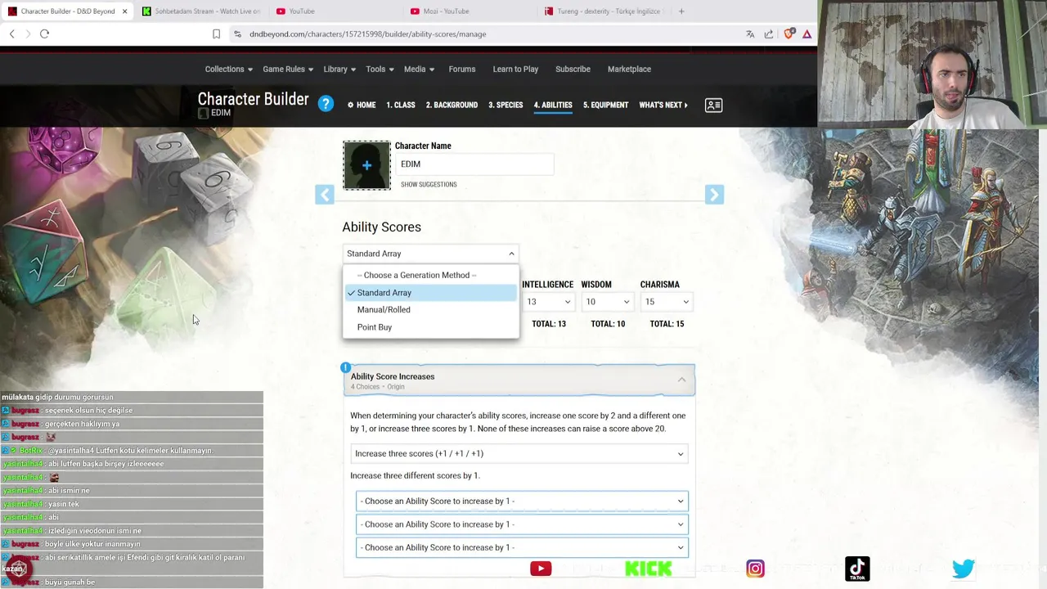Click the Character Builder page title
Viewport: 1047px width, 589px height.
tap(253, 99)
